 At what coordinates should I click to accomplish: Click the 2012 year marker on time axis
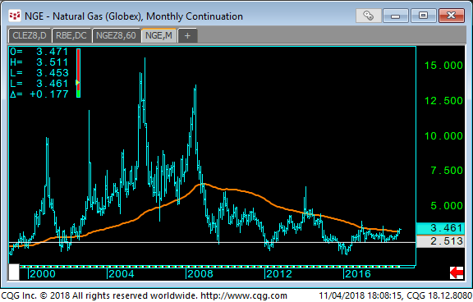pyautogui.click(x=278, y=274)
